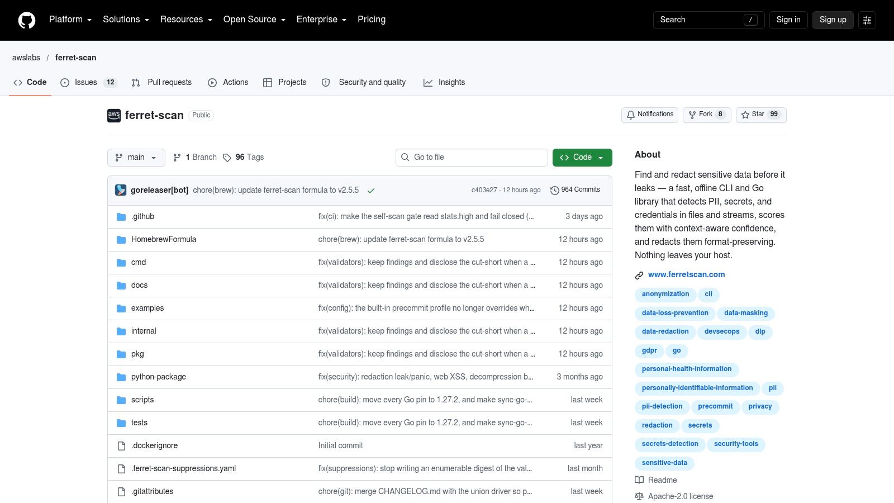Select the data-loss-prevention topic tag
This screenshot has width=894, height=503.
(x=675, y=314)
